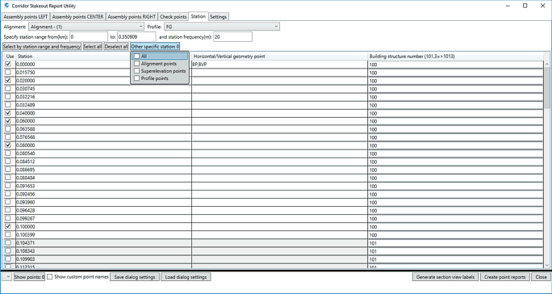Viewport: 552px width, 294px height.
Task: Go to the Check points tab
Action: (173, 17)
